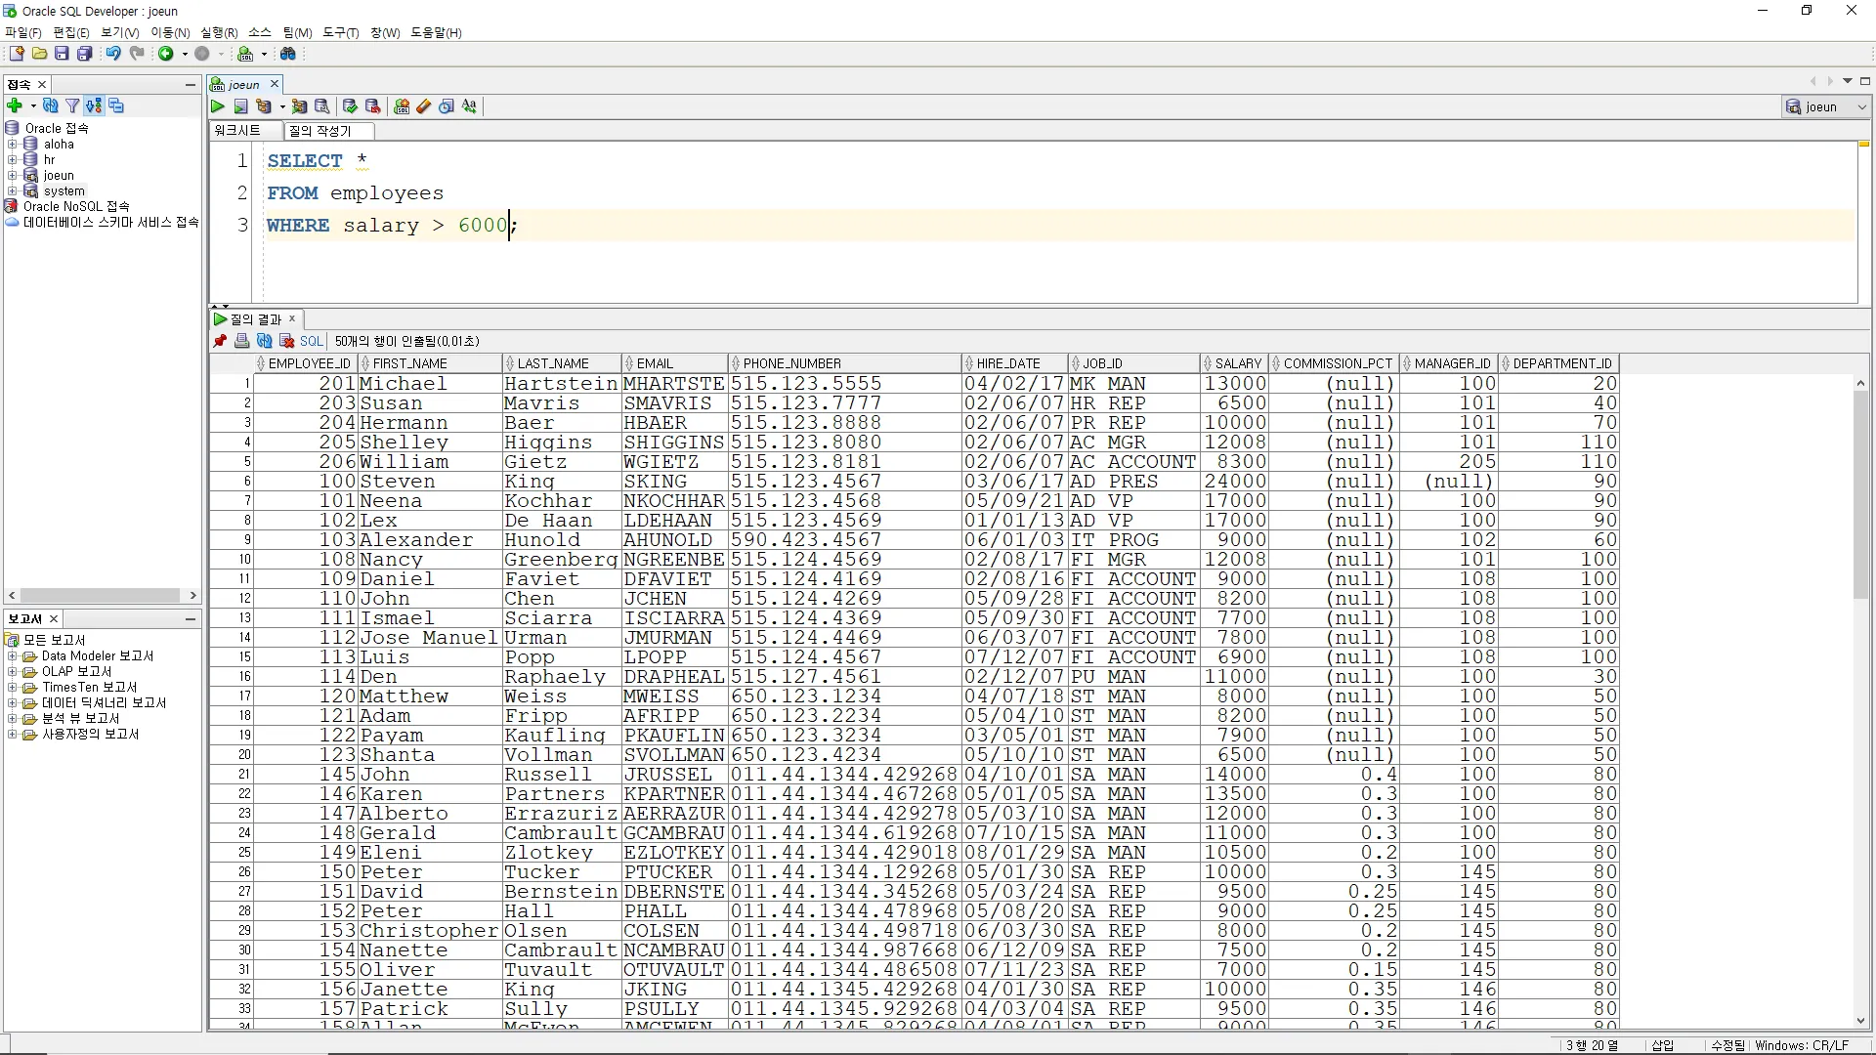
Task: Click the Commit icon in the worksheet toolbar
Action: 350,106
